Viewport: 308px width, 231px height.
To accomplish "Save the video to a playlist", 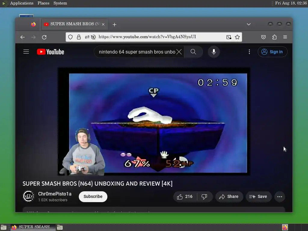I will point(258,197).
